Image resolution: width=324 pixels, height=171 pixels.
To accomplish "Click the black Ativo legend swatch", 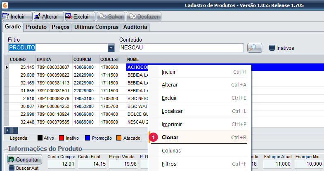I will click(x=40, y=138).
